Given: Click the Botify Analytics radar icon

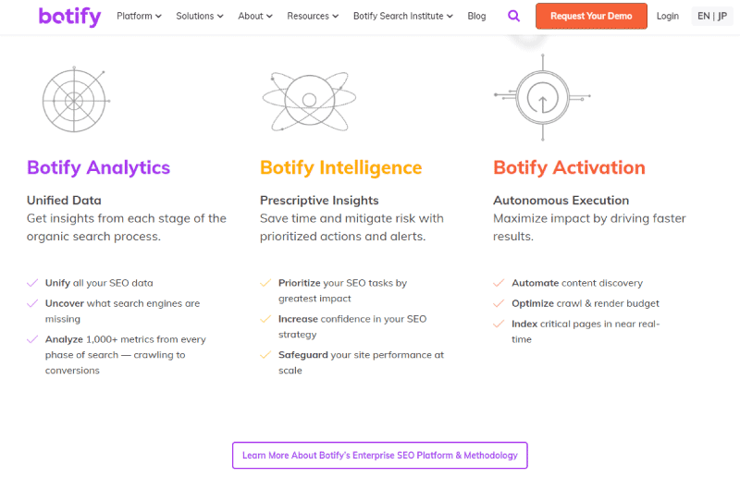Looking at the screenshot, I should click(x=76, y=100).
